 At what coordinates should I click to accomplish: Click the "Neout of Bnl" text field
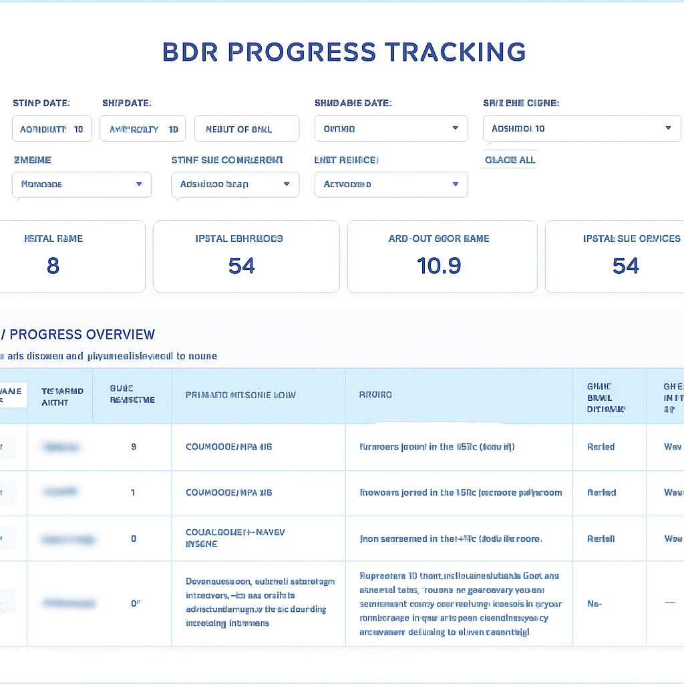[x=246, y=128]
